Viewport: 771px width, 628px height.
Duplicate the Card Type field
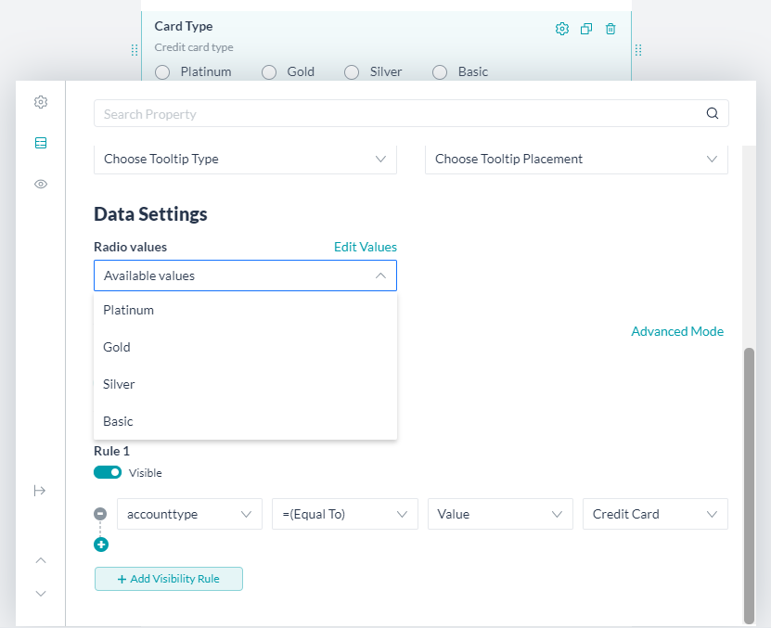[x=586, y=29]
